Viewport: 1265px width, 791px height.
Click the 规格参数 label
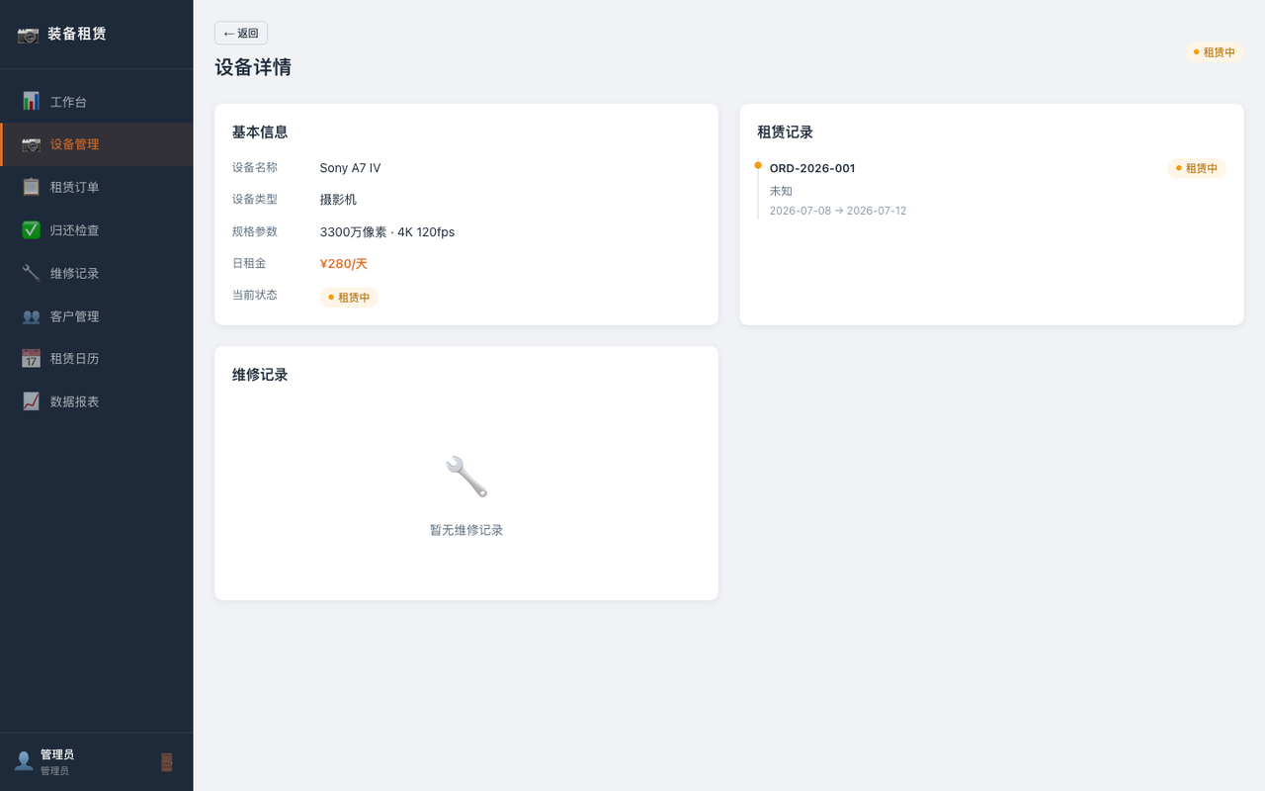point(255,231)
